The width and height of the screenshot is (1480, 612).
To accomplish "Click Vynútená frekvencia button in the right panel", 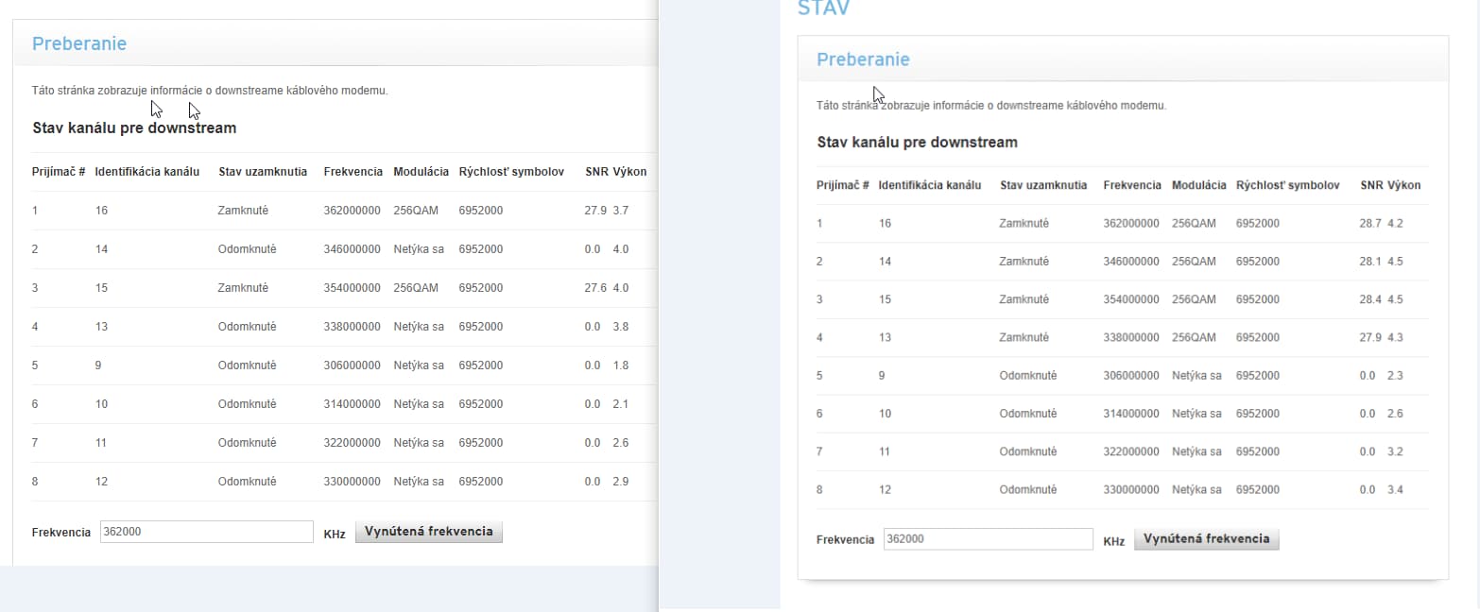I will [x=1207, y=539].
